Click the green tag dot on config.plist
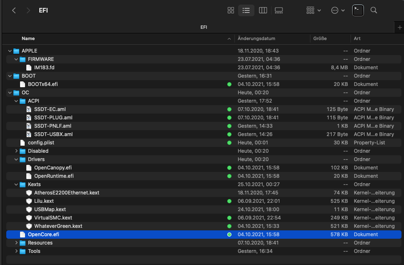 coord(229,143)
